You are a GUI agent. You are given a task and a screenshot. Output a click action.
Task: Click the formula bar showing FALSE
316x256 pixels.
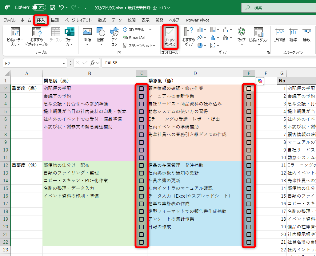(209, 63)
